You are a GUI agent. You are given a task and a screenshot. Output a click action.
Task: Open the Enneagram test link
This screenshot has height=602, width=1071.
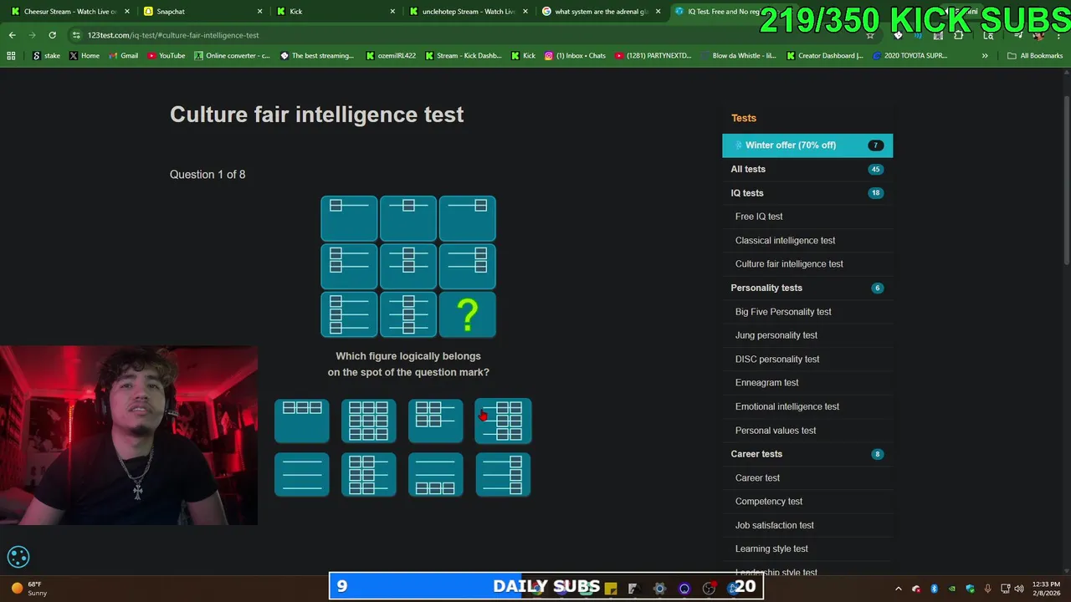[x=766, y=383]
